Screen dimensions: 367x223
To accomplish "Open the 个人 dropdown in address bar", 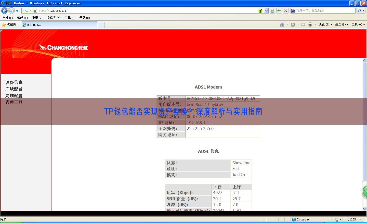I will coord(27,11).
